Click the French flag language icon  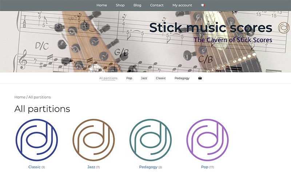coord(203,5)
